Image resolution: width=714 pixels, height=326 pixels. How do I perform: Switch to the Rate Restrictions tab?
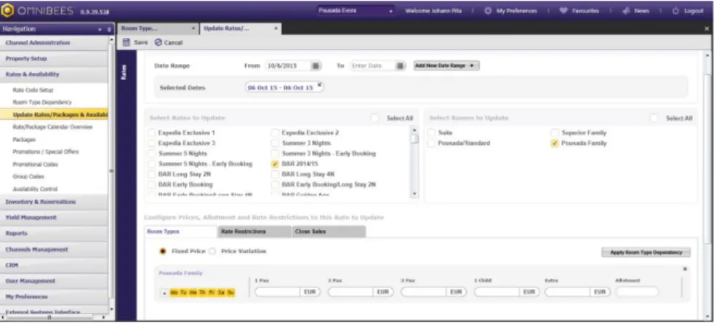(254, 231)
